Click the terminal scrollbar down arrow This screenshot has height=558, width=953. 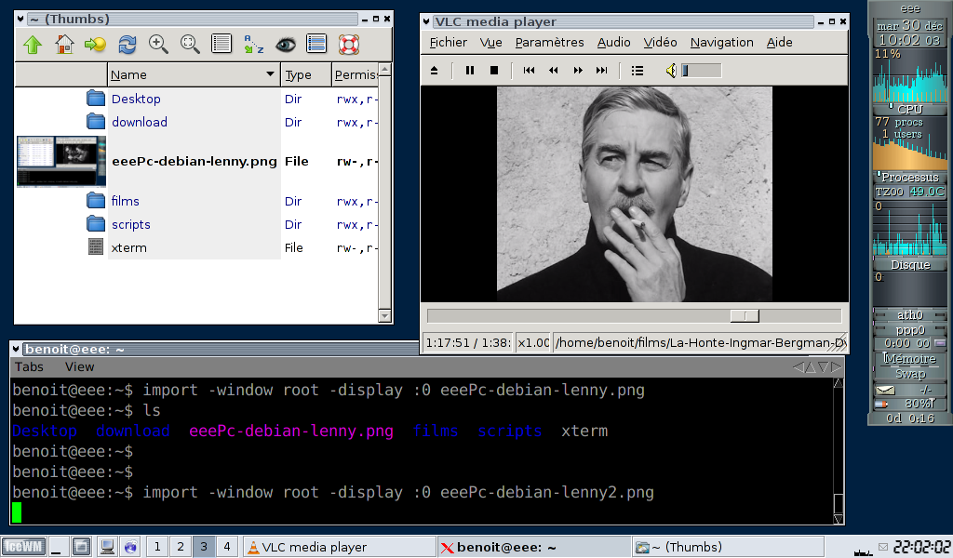839,519
